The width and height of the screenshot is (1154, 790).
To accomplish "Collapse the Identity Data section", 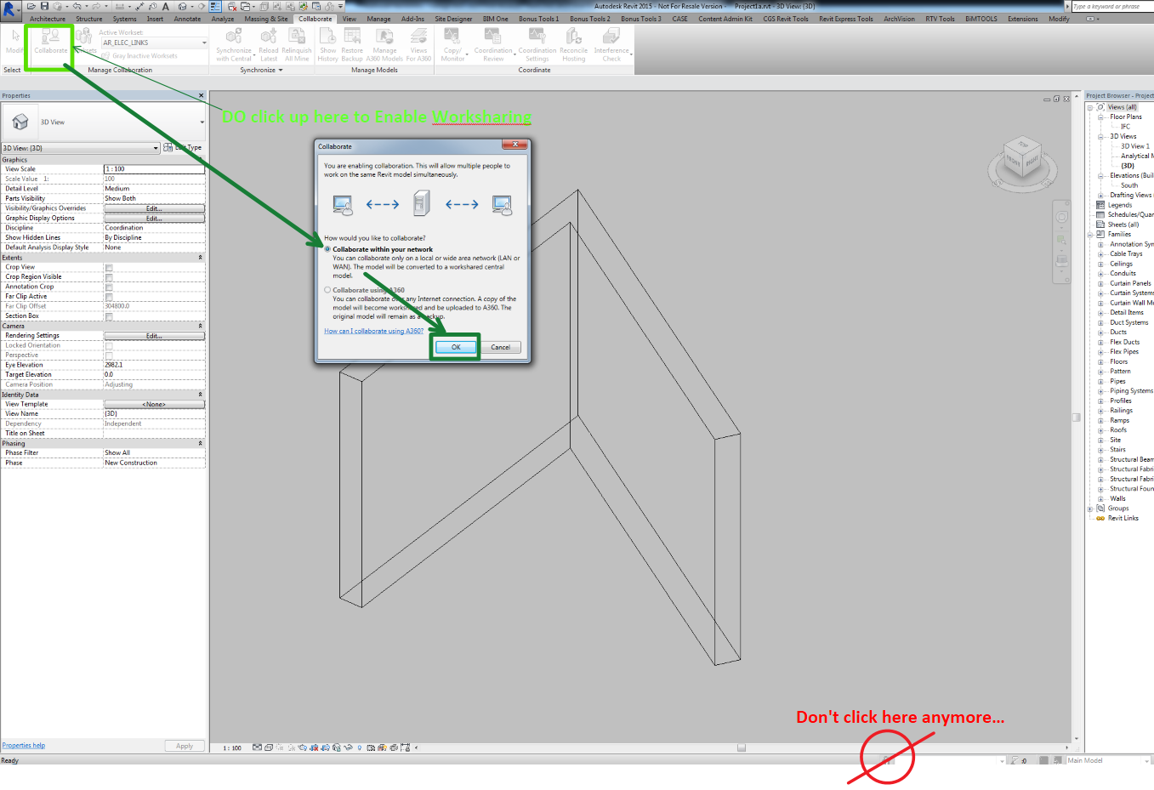I will [x=201, y=395].
